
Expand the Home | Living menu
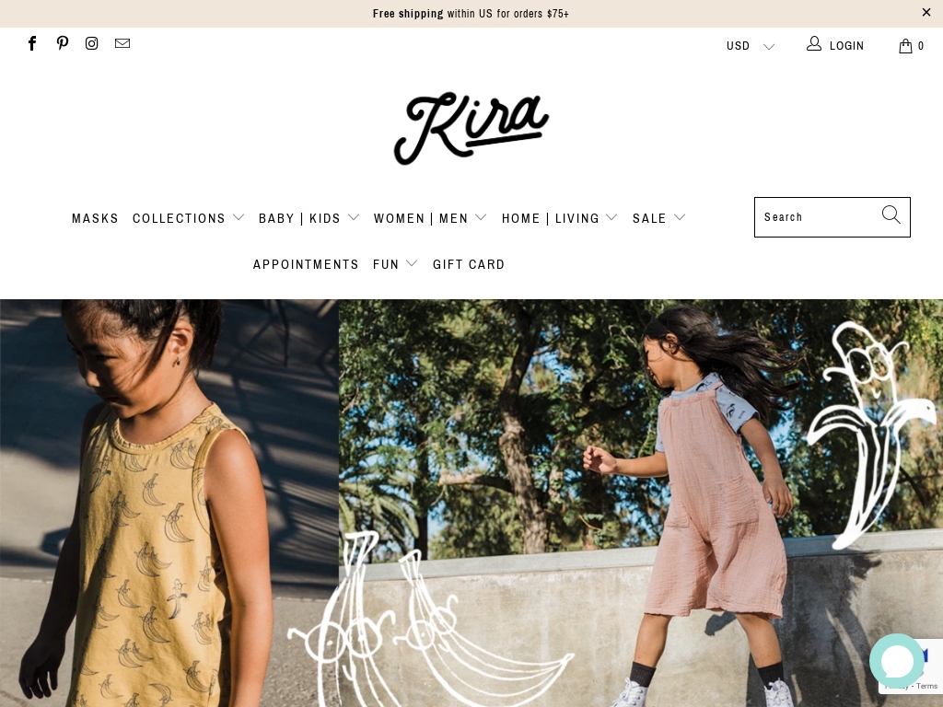560,218
